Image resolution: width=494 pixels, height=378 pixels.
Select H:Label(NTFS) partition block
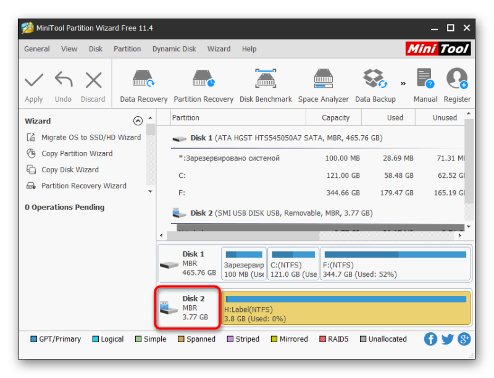coord(346,308)
